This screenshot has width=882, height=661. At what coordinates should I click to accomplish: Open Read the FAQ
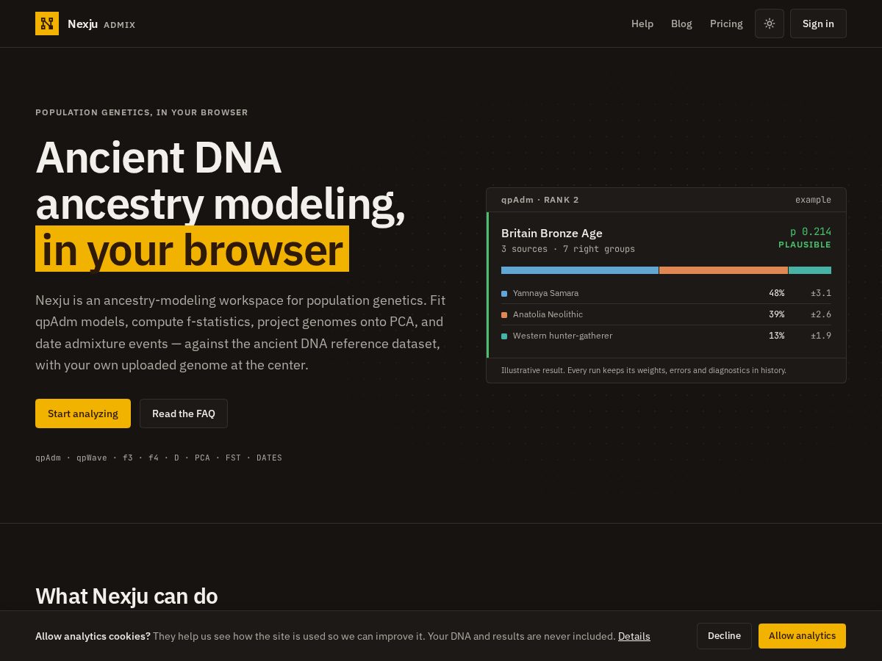pos(184,413)
